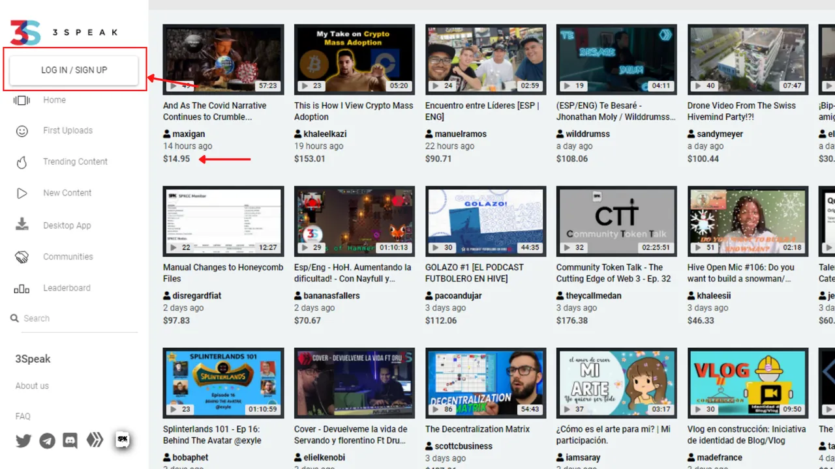Click the $153.01 payout value
835x469 pixels.
(310, 158)
